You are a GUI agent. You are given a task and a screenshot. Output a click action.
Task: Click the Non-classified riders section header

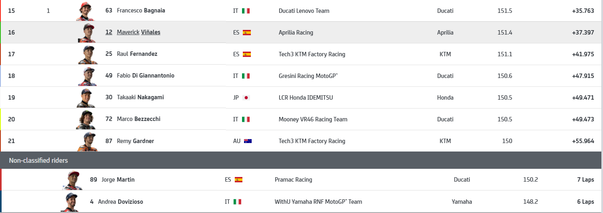[39, 160]
